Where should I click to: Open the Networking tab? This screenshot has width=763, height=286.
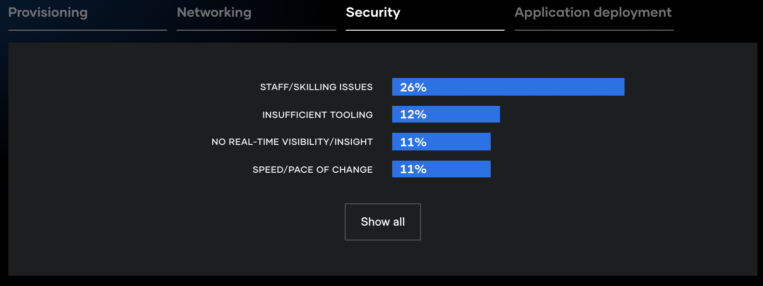tap(214, 13)
